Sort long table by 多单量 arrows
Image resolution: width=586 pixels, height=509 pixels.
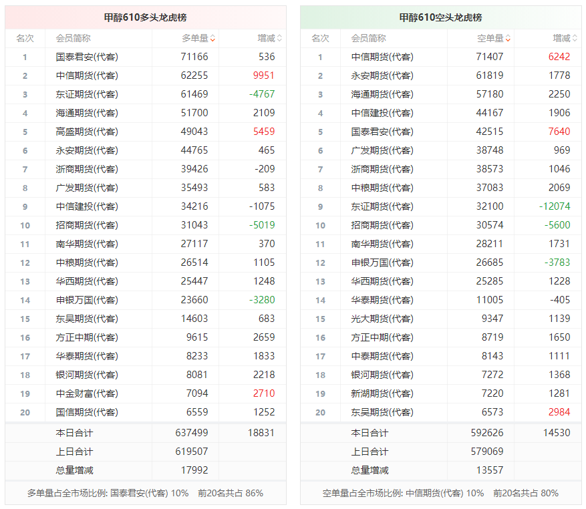[212, 38]
